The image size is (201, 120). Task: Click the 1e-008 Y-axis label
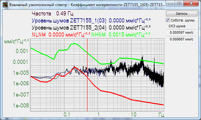(21, 106)
